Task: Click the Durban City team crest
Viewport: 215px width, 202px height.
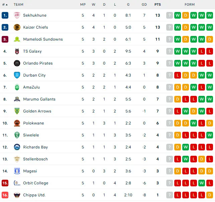Action: click(x=17, y=75)
